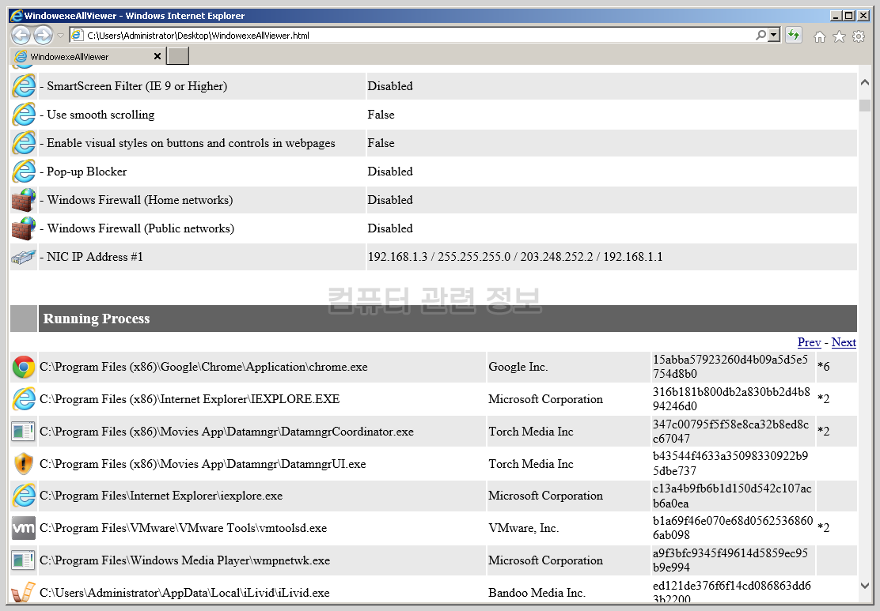The image size is (880, 611).
Task: Click the DatamngrCoordinator.exe program icon
Action: pos(24,432)
